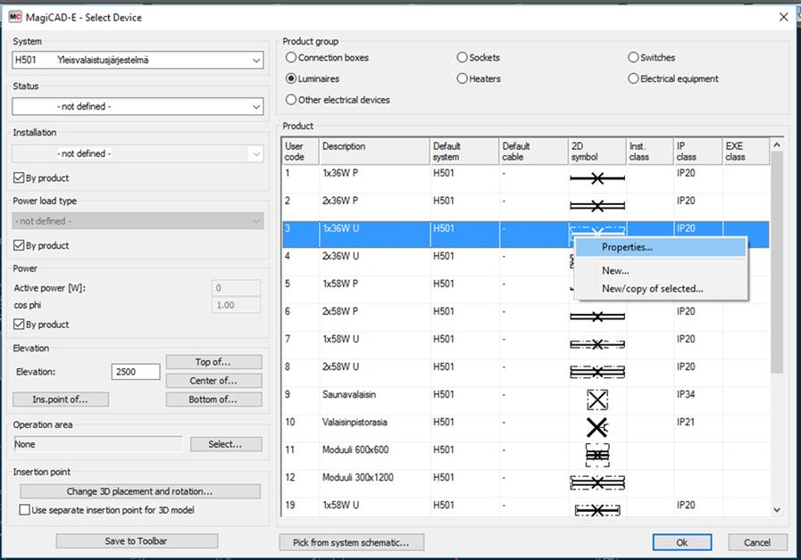Click Select... for Operation area
The image size is (801, 560).
click(226, 444)
